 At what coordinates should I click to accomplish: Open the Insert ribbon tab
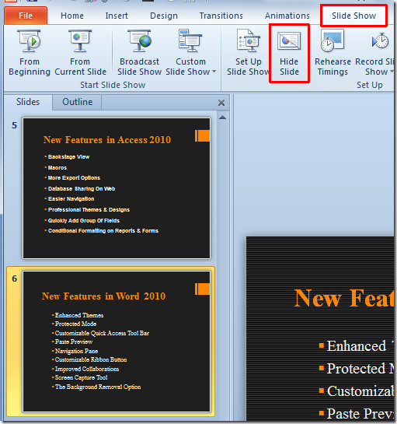pyautogui.click(x=117, y=16)
